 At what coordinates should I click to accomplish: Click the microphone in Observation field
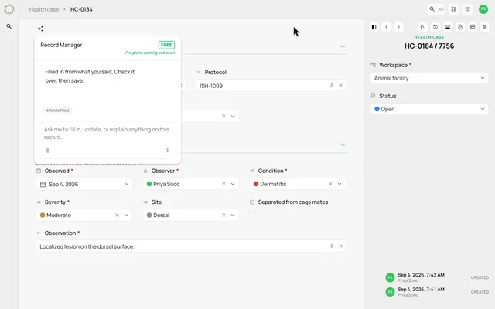(332, 246)
